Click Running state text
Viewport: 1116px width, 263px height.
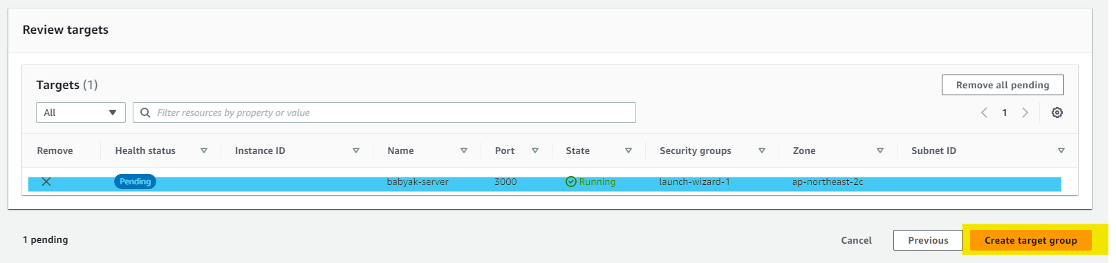597,182
